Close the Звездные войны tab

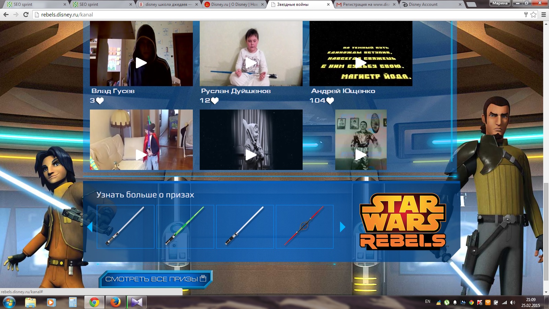tap(328, 4)
